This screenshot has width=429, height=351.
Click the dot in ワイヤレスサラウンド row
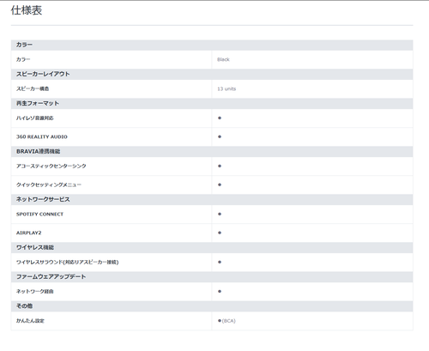220,262
